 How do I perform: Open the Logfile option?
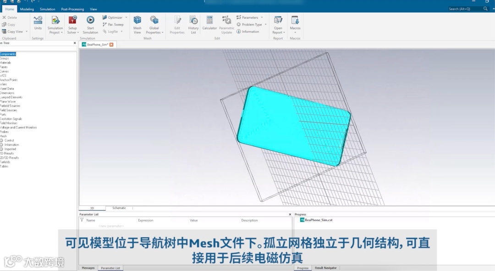[110, 32]
